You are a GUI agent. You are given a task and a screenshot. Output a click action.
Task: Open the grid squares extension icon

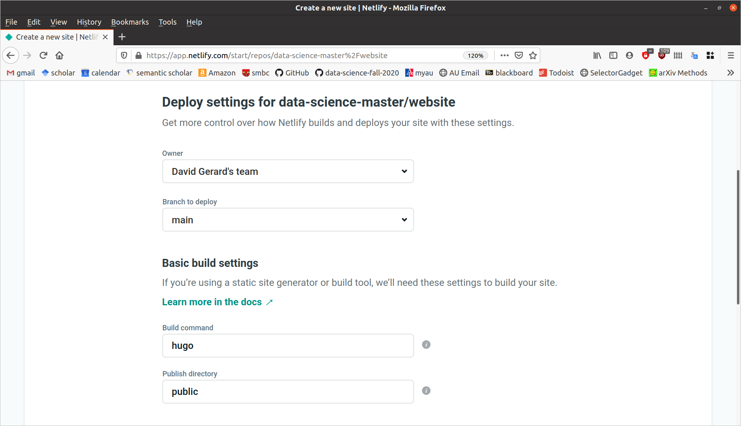(x=710, y=55)
